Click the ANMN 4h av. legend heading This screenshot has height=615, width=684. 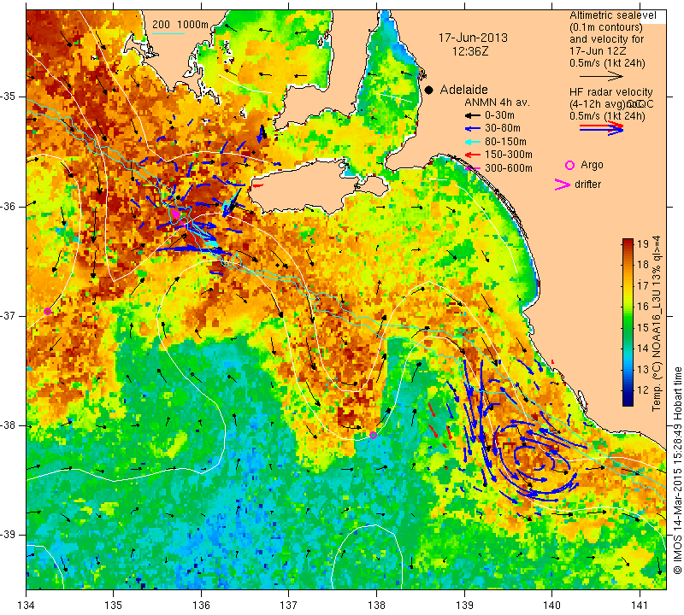497,102
